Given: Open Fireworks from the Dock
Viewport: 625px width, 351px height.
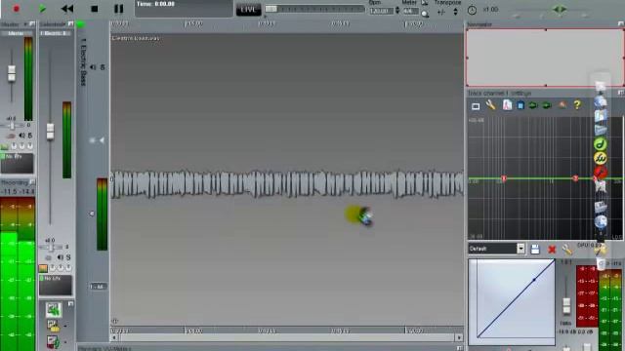Looking at the screenshot, I should click(601, 158).
